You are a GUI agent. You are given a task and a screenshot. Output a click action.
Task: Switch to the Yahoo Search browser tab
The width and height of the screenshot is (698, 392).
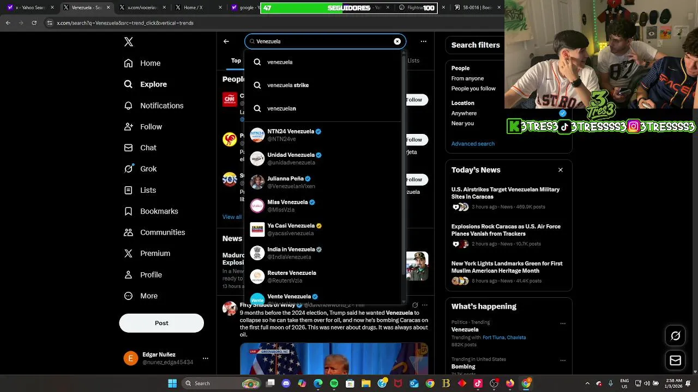click(30, 8)
